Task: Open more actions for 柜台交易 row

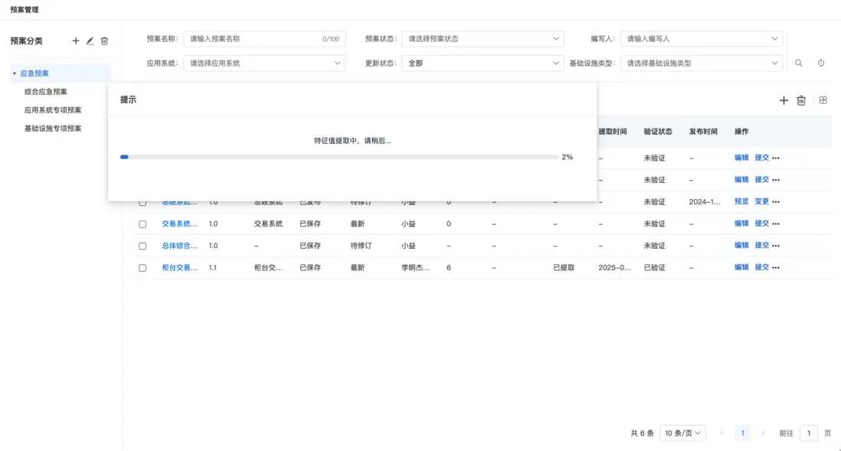Action: tap(776, 267)
